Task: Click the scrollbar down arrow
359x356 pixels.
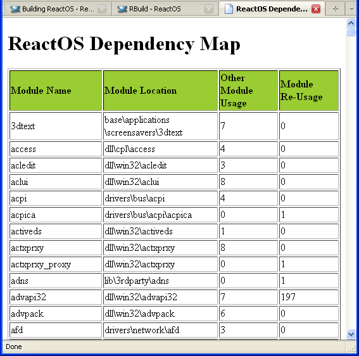Action: [351, 334]
